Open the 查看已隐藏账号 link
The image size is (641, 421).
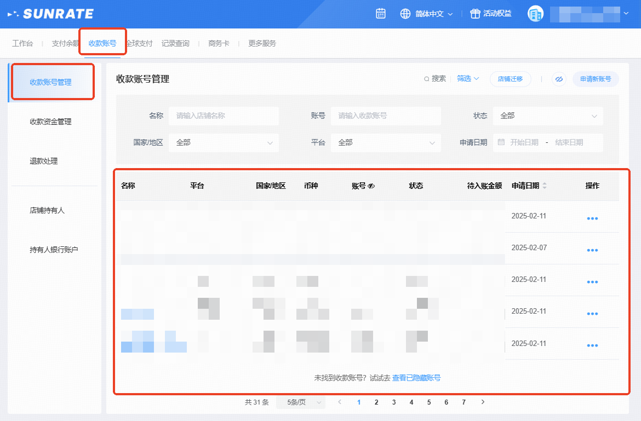[x=416, y=378]
